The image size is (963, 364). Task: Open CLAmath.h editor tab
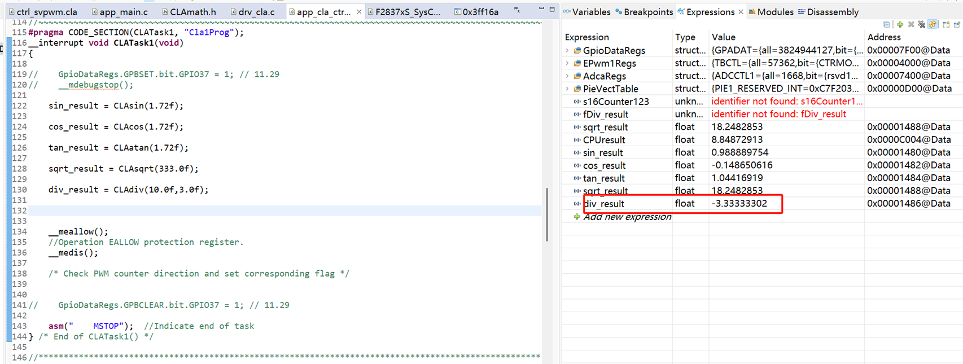(189, 12)
